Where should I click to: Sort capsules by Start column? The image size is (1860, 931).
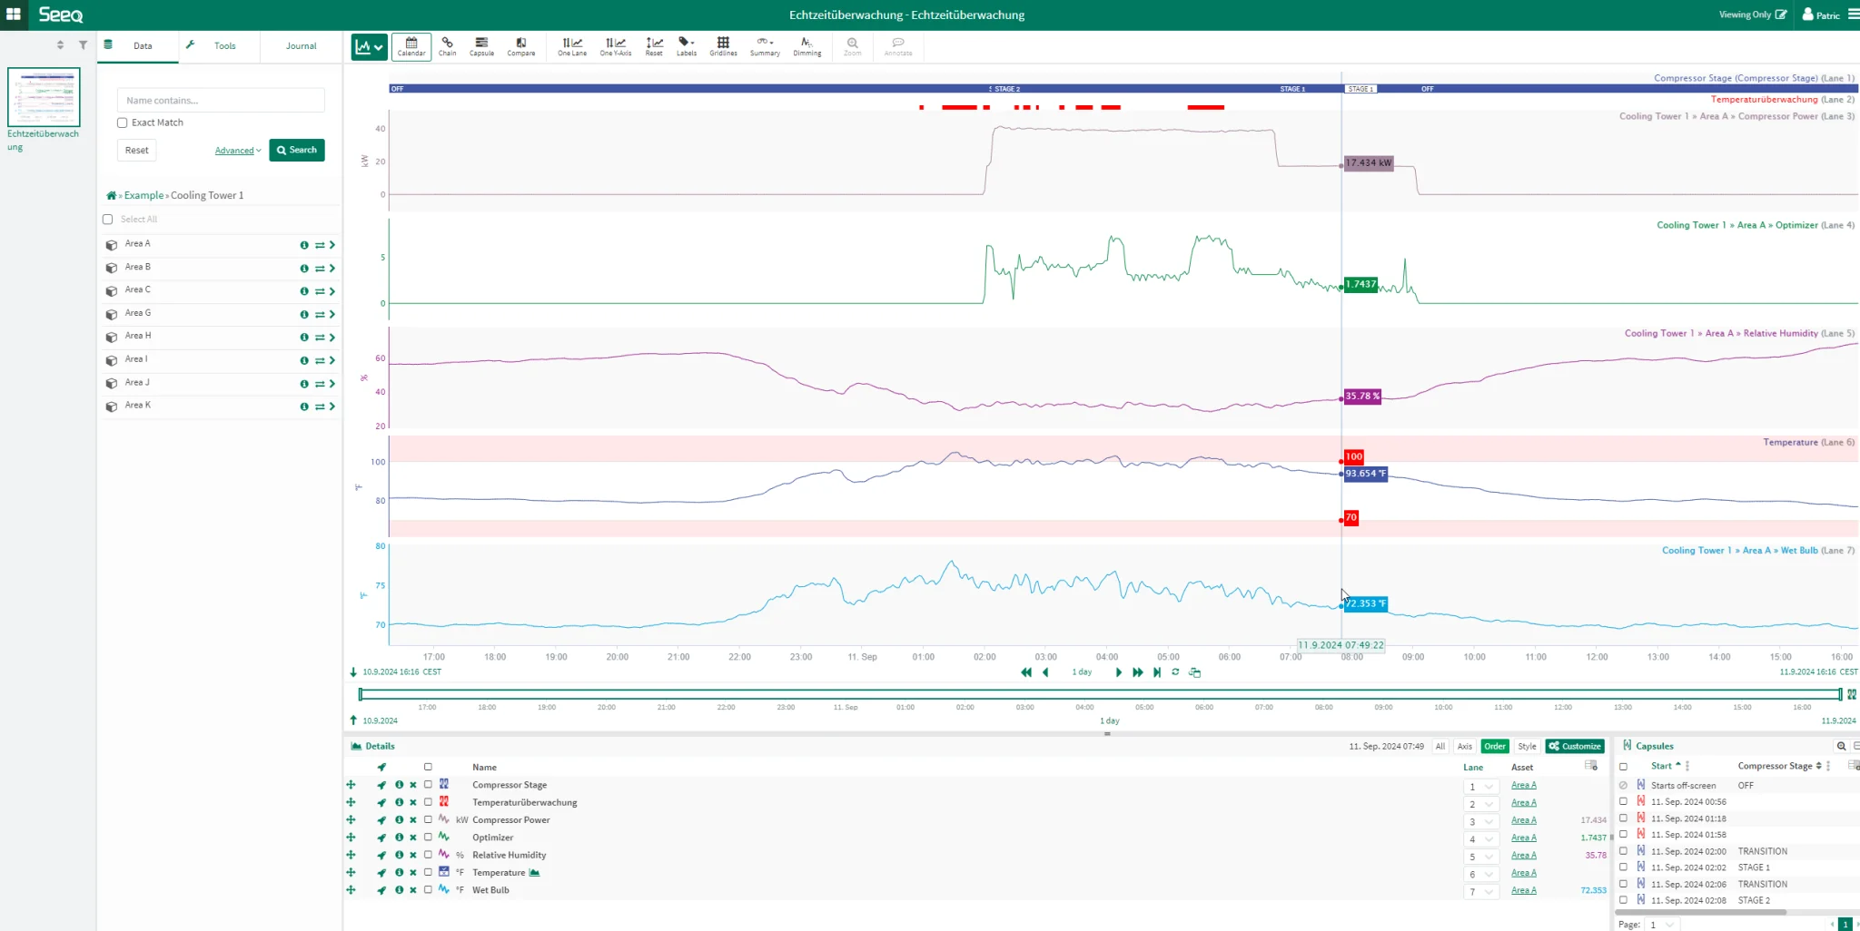1666,766
